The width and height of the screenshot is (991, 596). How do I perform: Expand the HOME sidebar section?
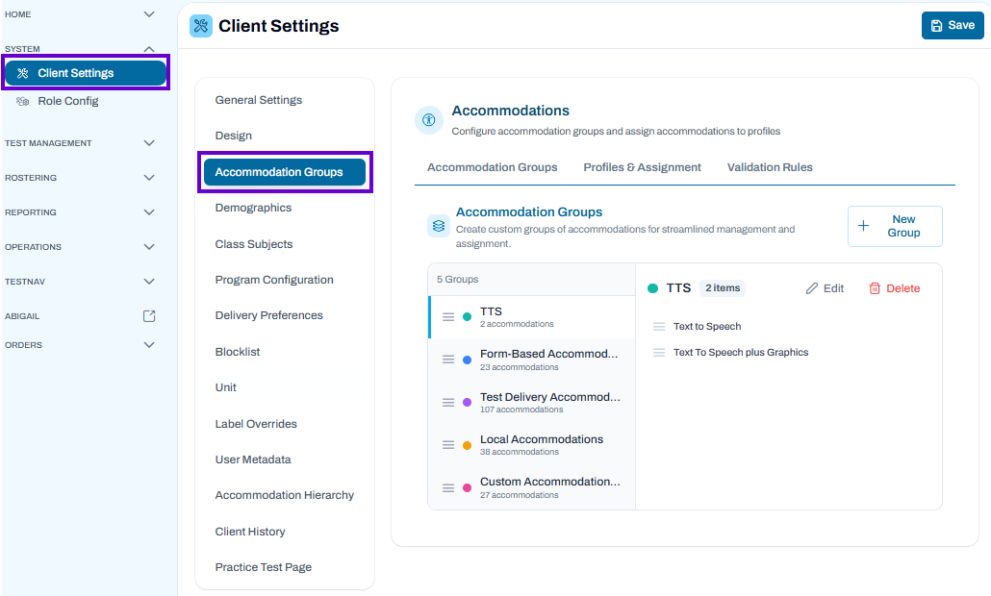(149, 13)
